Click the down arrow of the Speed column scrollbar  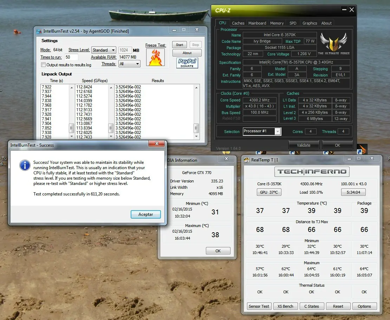[111, 136]
